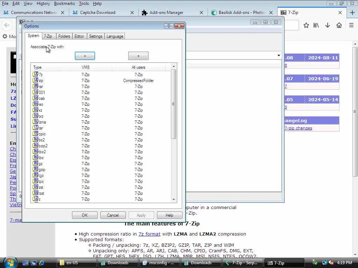358x268 pixels.
Task: Click the Help button in Options dialog
Action: (x=170, y=215)
